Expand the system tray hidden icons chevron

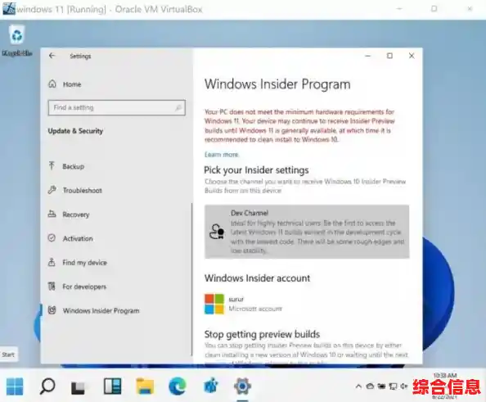tap(358, 386)
